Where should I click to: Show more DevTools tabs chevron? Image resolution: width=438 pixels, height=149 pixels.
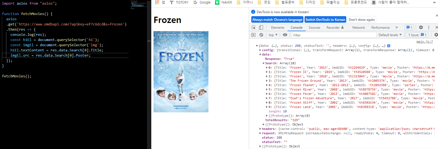click(x=397, y=27)
